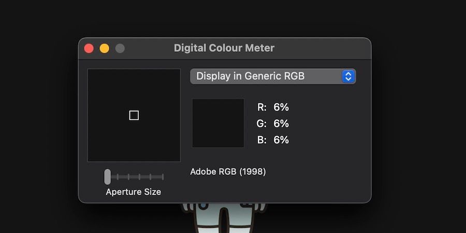The image size is (466, 233).
Task: Click the "Digital Colour Meter" title text
Action: coord(224,48)
